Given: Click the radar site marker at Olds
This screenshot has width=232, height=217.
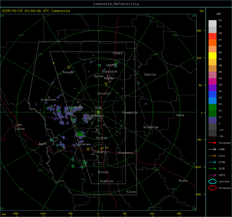Looking at the screenshot, I should tap(98, 112).
